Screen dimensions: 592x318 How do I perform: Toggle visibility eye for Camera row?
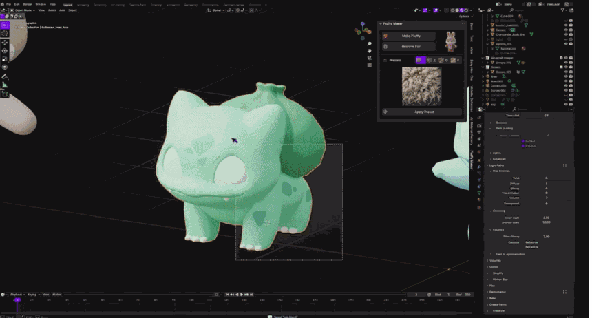point(566,30)
